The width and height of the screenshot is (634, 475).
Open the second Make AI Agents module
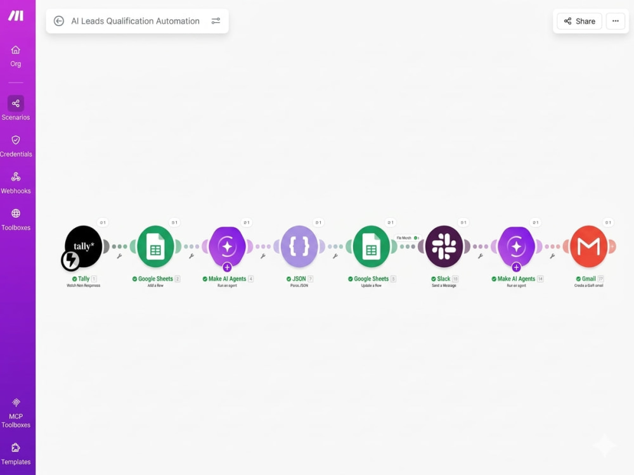click(516, 246)
